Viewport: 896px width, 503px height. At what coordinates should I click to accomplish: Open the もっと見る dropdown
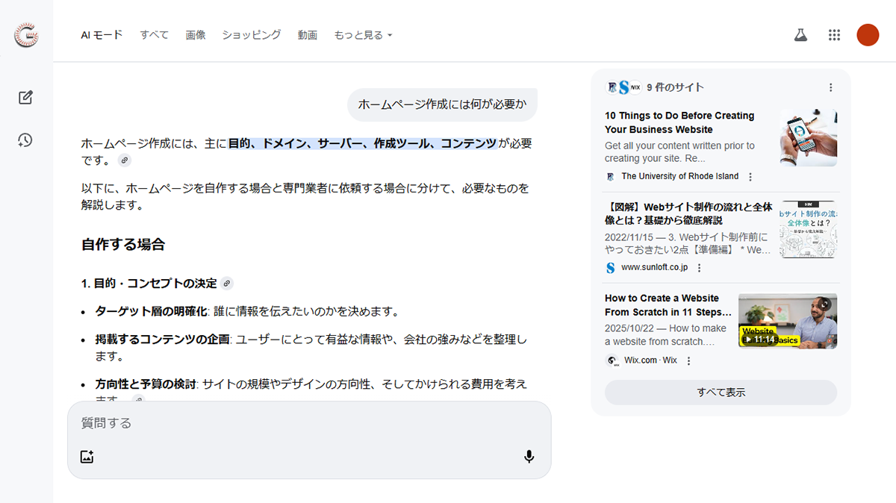(364, 34)
